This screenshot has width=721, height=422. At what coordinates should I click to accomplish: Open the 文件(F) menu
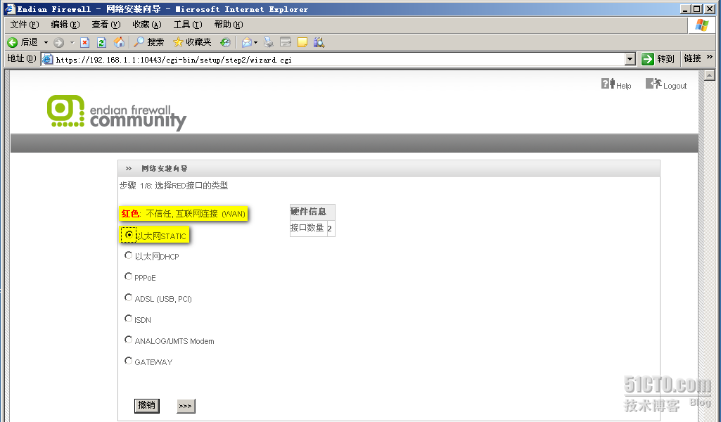point(25,25)
